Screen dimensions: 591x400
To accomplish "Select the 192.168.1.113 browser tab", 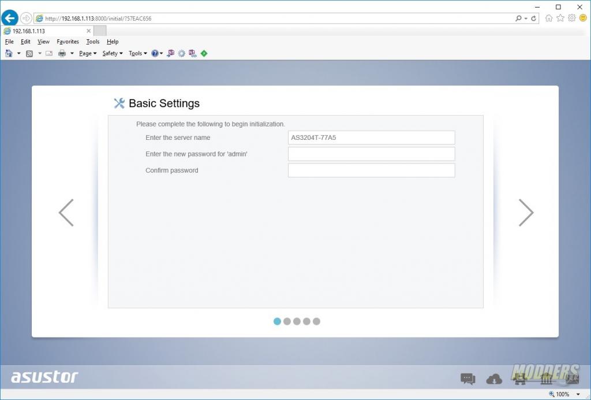I will [46, 31].
